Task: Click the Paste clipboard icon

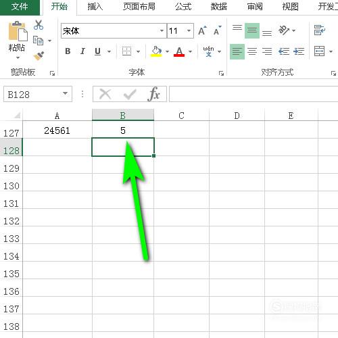Action: tap(18, 32)
